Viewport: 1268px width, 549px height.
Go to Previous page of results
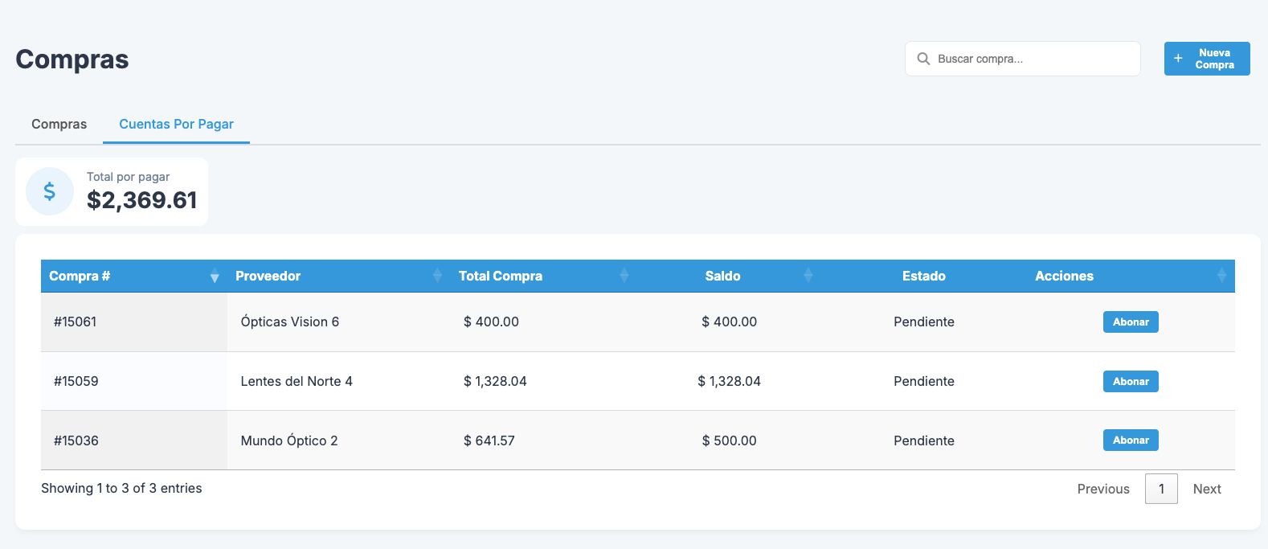1102,489
